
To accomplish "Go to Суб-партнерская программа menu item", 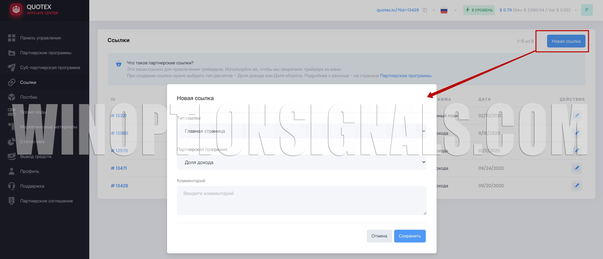I will [x=50, y=68].
